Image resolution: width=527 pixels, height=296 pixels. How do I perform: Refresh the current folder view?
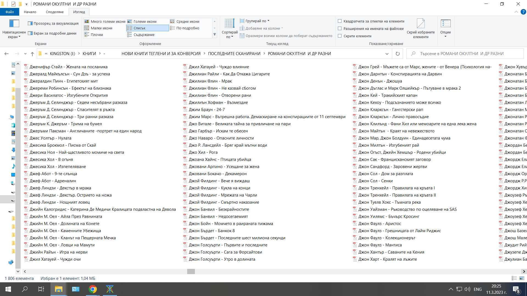(397, 54)
